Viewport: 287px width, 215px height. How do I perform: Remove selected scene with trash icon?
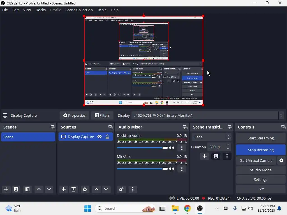pyautogui.click(x=16, y=189)
